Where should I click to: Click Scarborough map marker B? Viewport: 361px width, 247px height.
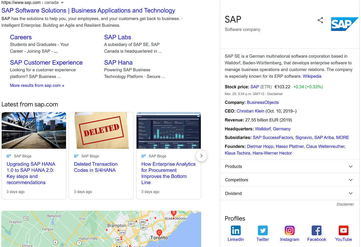(x=174, y=213)
